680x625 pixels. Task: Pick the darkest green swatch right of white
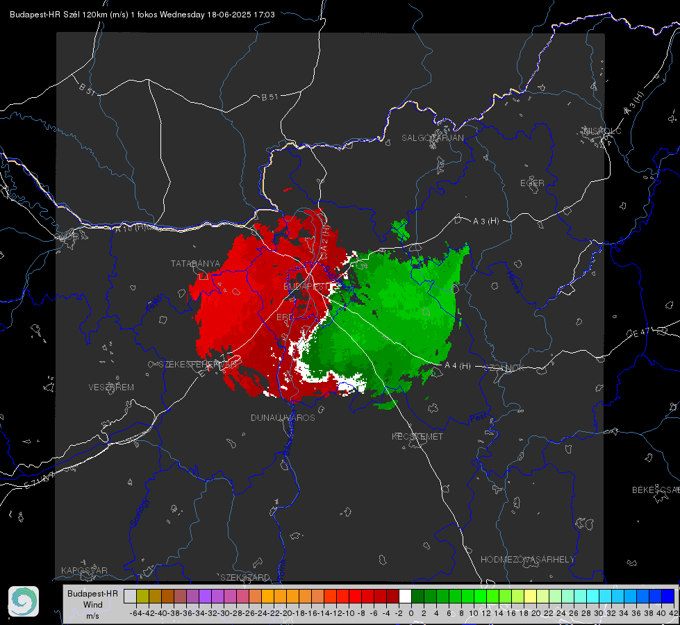[417, 596]
